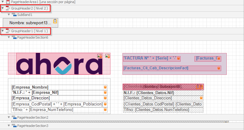244x130 pixels.
Task: Select the [Empresa_Direccion] label
Action: (59, 98)
